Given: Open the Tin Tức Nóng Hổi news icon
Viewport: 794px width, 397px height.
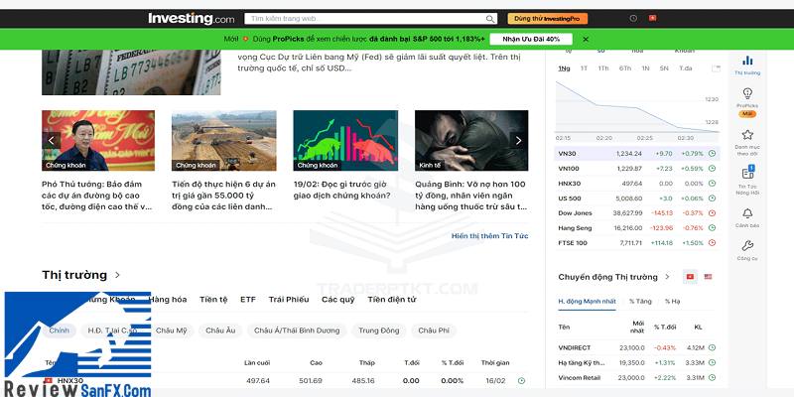Looking at the screenshot, I should pyautogui.click(x=747, y=173).
